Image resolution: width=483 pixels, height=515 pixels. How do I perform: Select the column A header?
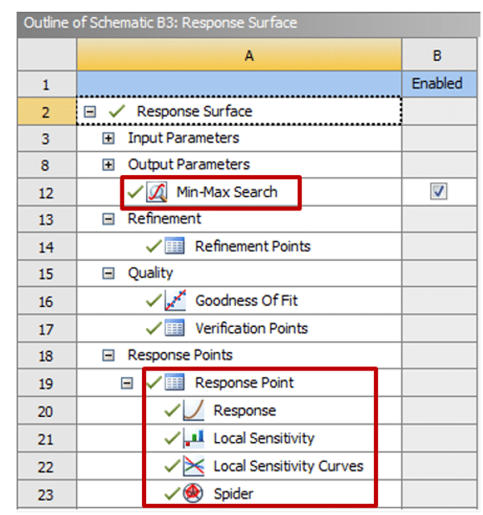coord(239,55)
